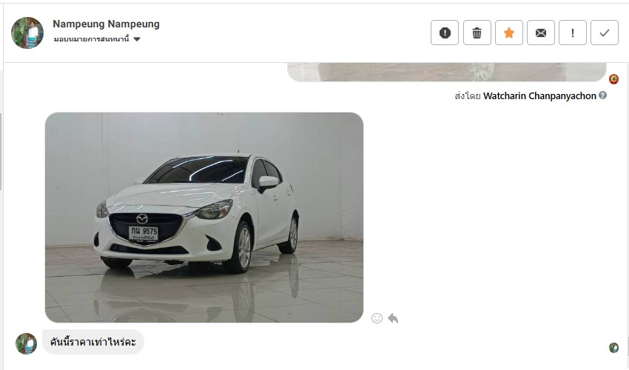Reply to the car photo message
Screen dimensions: 629x370
(x=393, y=318)
